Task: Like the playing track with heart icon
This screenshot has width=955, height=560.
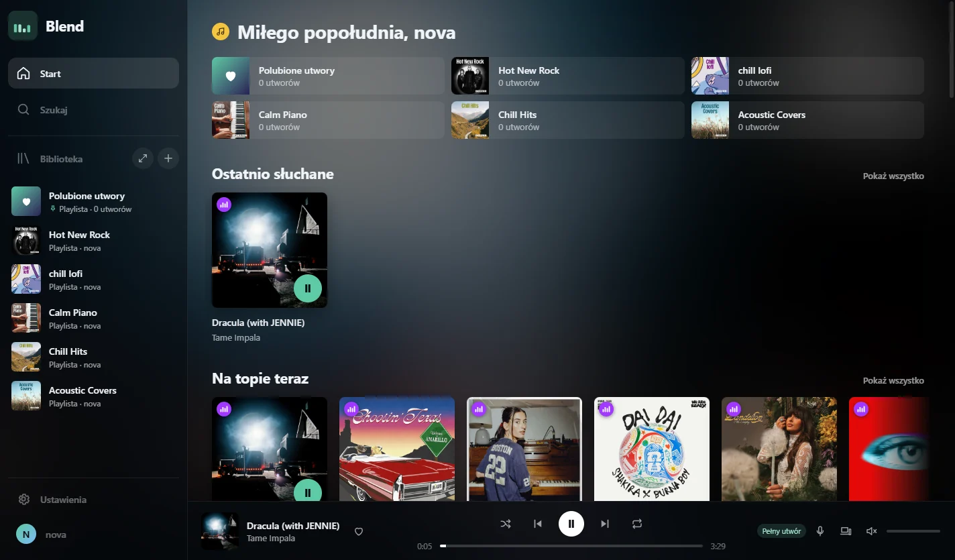Action: tap(359, 532)
